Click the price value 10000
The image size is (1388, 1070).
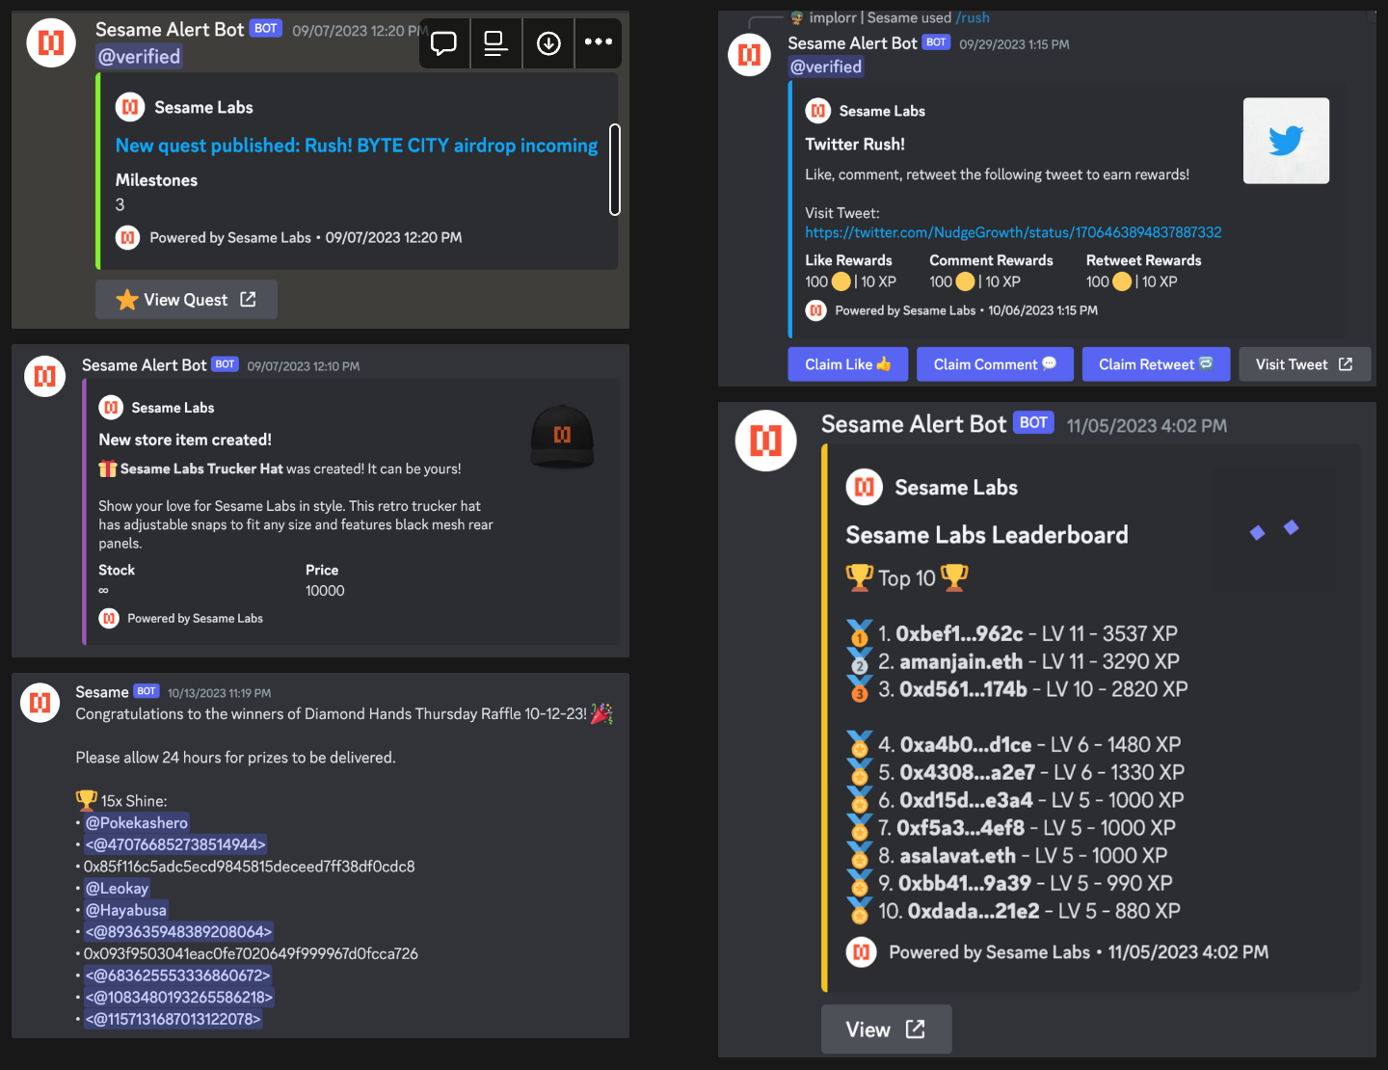pos(325,591)
